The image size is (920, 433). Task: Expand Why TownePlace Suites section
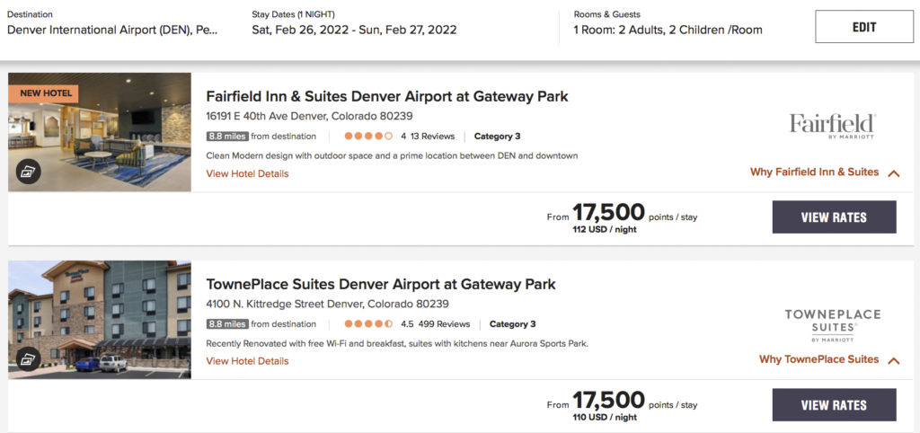(828, 360)
